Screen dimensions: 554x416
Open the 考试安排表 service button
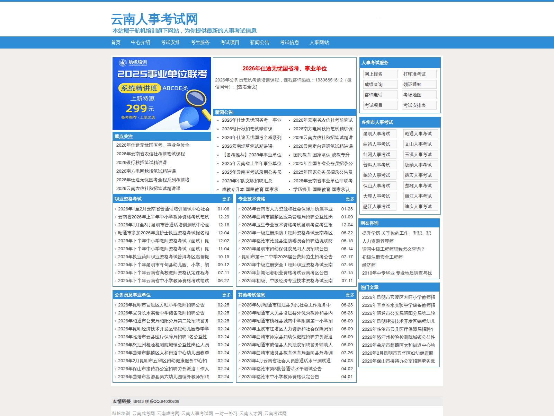(419, 105)
